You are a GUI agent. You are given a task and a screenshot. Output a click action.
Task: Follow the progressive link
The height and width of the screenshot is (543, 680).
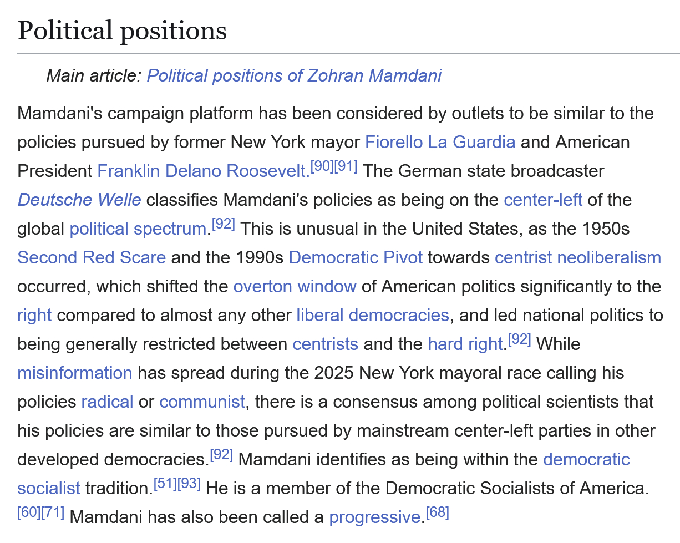(374, 517)
